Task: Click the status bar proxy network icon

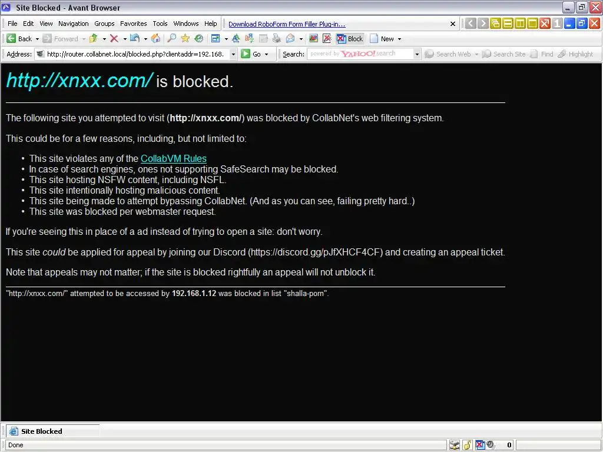Action: tap(455, 445)
